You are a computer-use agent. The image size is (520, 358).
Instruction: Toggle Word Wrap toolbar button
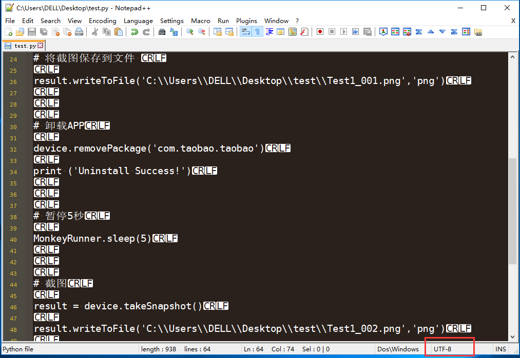246,32
